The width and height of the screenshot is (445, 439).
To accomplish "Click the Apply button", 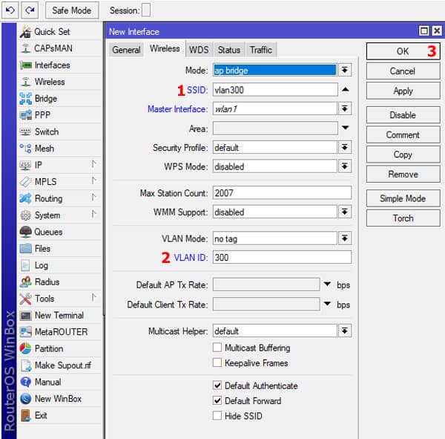I will coord(403,91).
